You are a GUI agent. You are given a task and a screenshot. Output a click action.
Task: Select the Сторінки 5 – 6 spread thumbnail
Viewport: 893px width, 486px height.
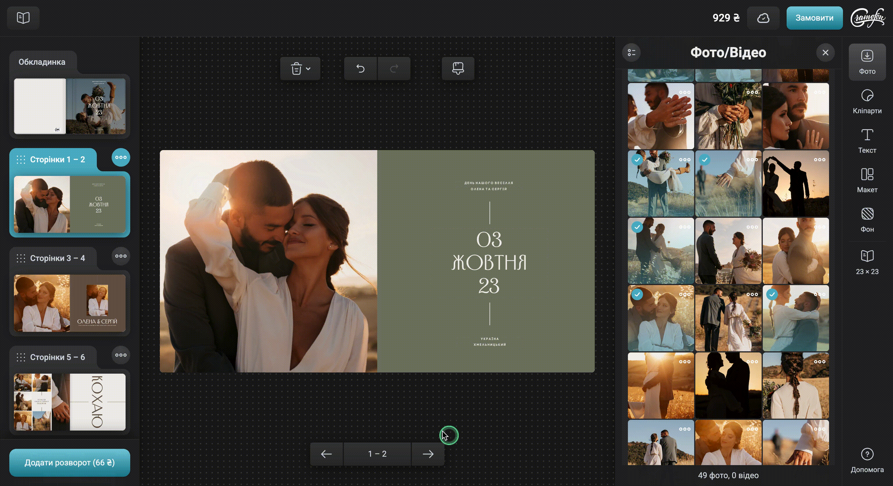pyautogui.click(x=70, y=402)
